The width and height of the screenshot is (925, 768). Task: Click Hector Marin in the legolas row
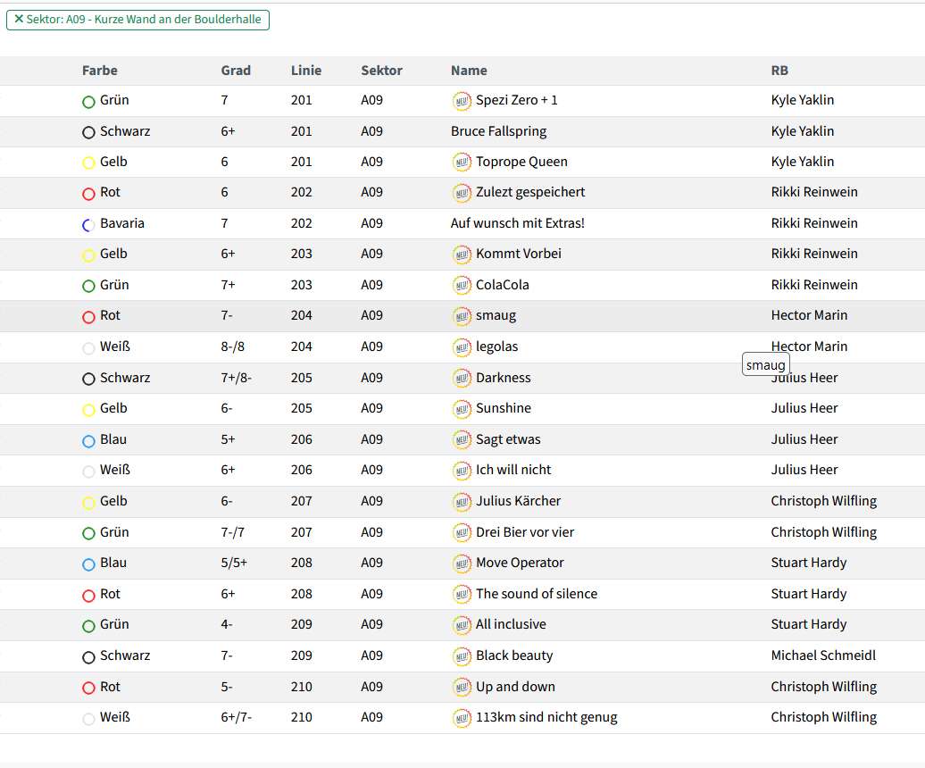click(809, 346)
